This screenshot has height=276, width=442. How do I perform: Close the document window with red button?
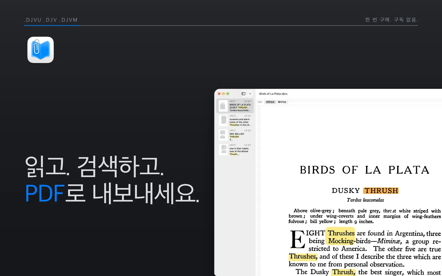pos(219,94)
